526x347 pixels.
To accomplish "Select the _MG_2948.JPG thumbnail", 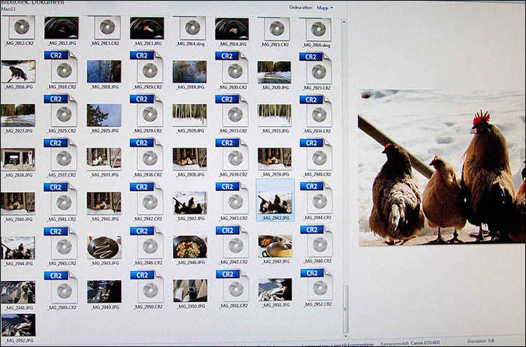I will click(x=18, y=292).
